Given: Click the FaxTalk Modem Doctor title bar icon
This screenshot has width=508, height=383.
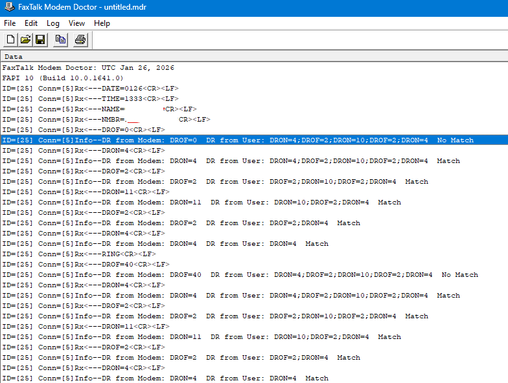Looking at the screenshot, I should point(9,6).
